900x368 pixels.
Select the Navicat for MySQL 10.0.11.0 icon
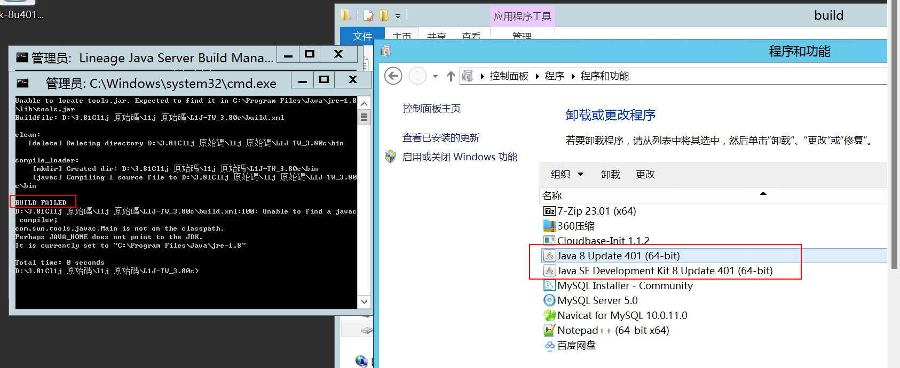pos(549,316)
